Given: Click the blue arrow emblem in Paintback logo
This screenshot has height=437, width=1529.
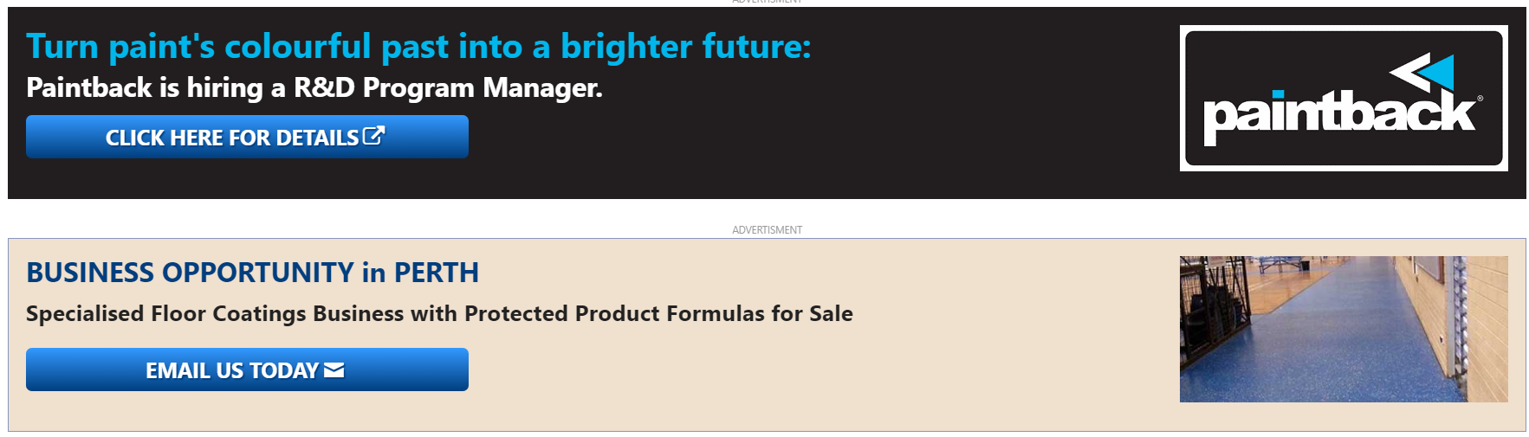Looking at the screenshot, I should (x=1440, y=72).
